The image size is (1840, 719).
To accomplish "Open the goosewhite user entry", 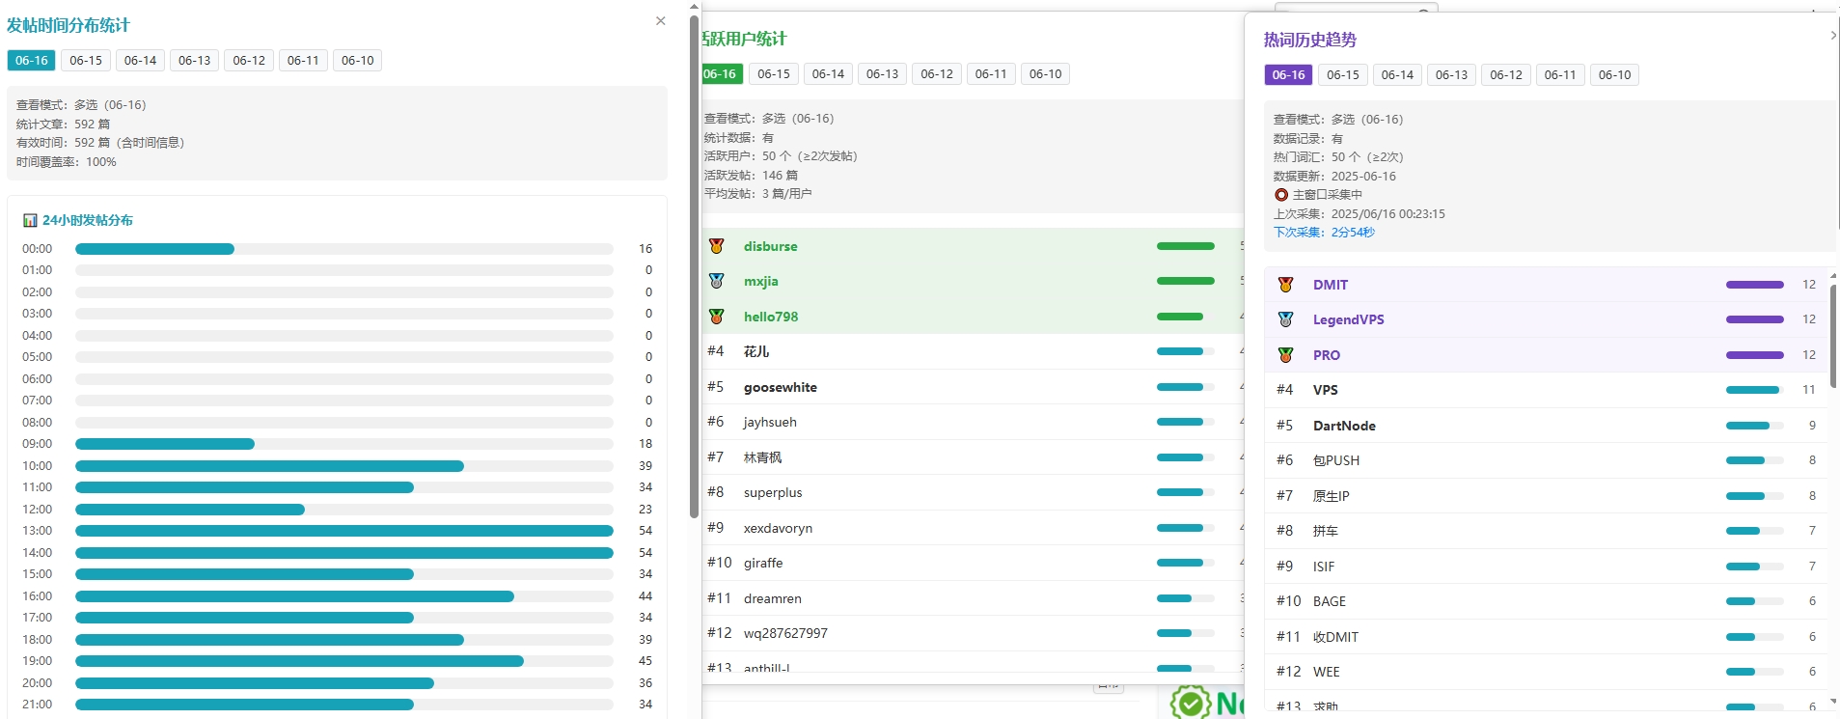I will (x=780, y=387).
